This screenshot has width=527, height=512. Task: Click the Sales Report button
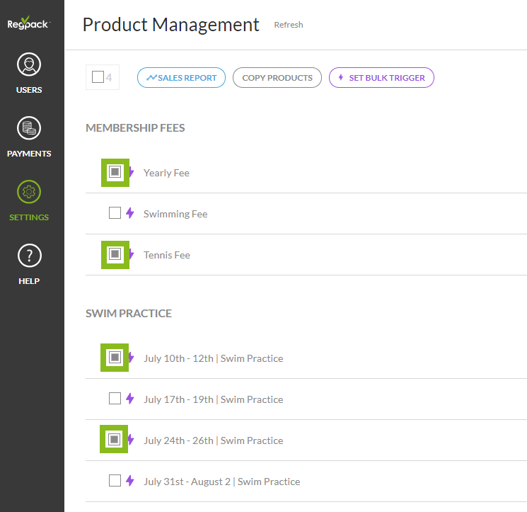click(x=181, y=78)
